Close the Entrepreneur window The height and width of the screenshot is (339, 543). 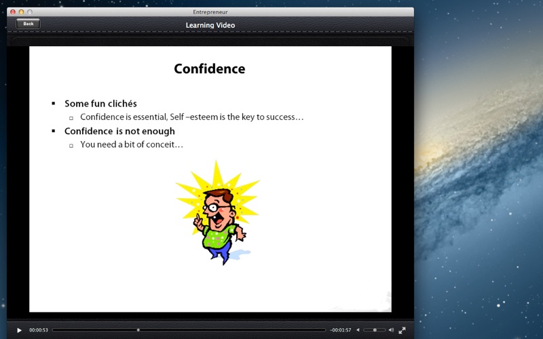tap(13, 12)
